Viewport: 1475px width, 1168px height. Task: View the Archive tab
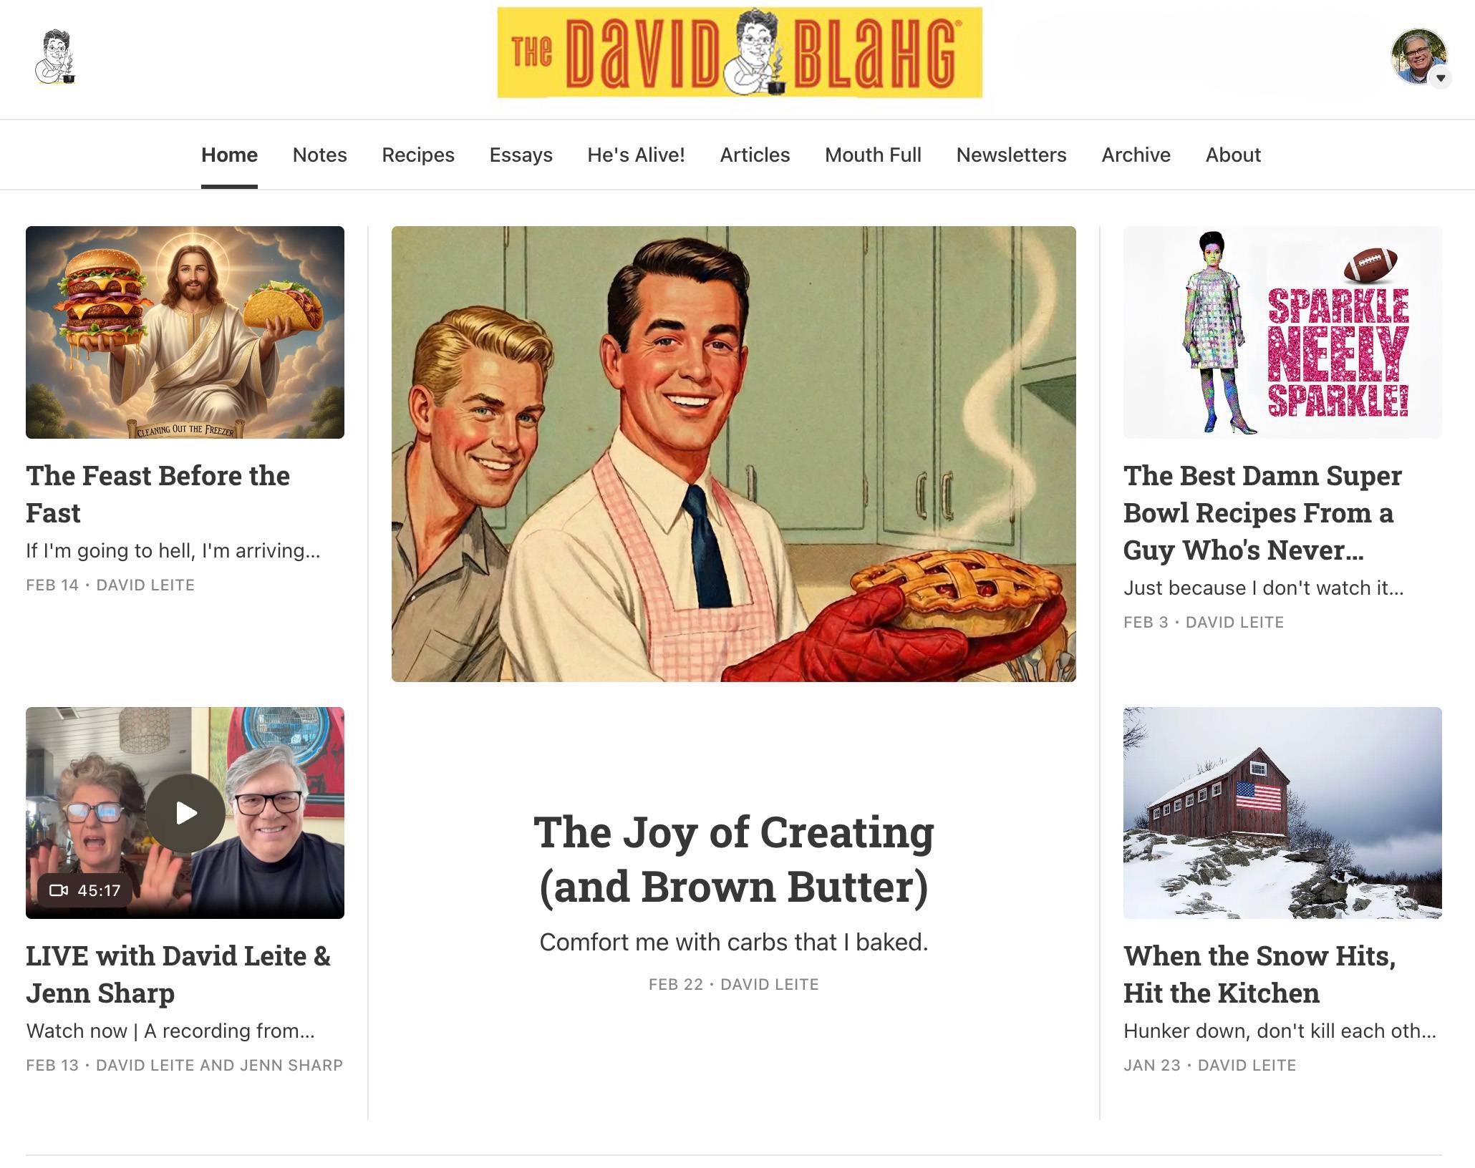pyautogui.click(x=1136, y=155)
